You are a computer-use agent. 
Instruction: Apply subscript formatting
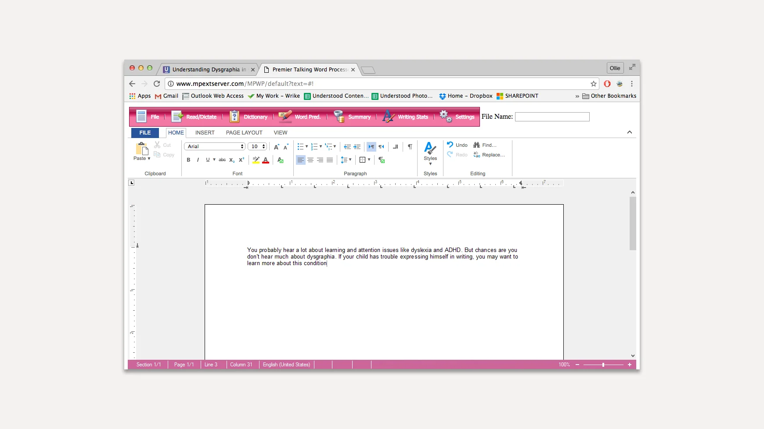point(232,160)
